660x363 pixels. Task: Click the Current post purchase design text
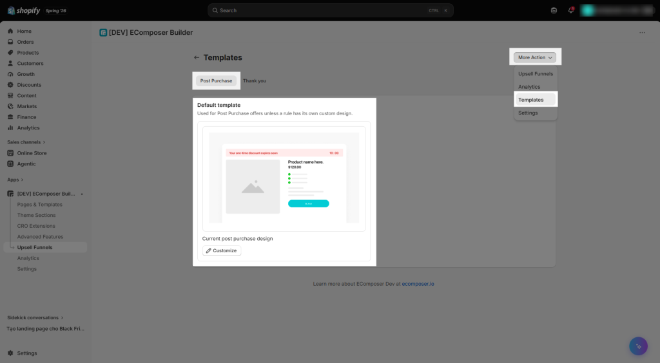click(x=237, y=239)
